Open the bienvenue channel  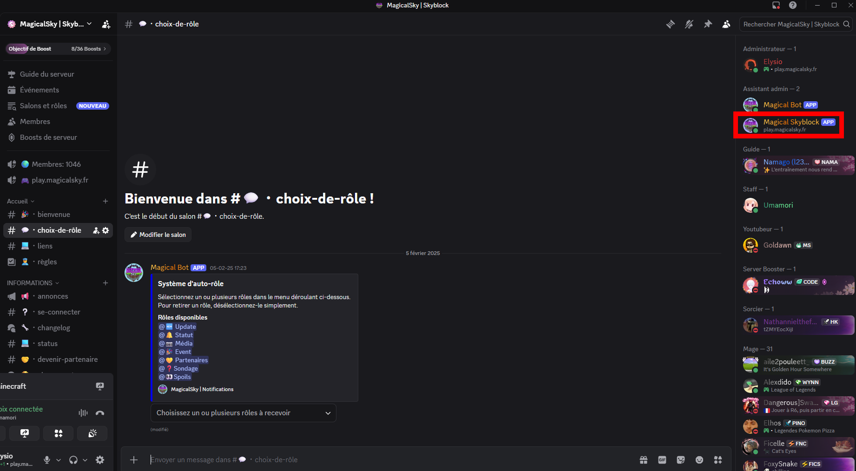pyautogui.click(x=58, y=215)
